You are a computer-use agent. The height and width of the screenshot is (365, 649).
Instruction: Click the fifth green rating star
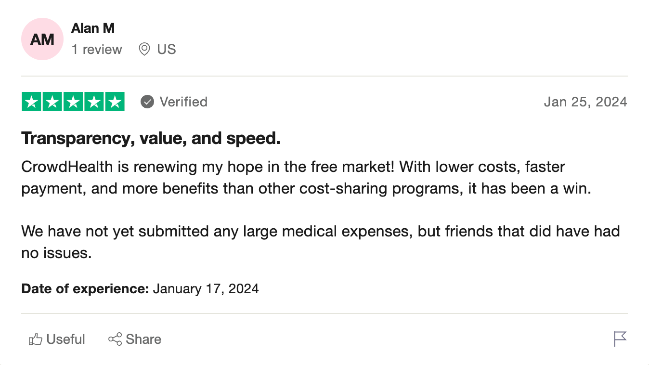[x=115, y=102]
